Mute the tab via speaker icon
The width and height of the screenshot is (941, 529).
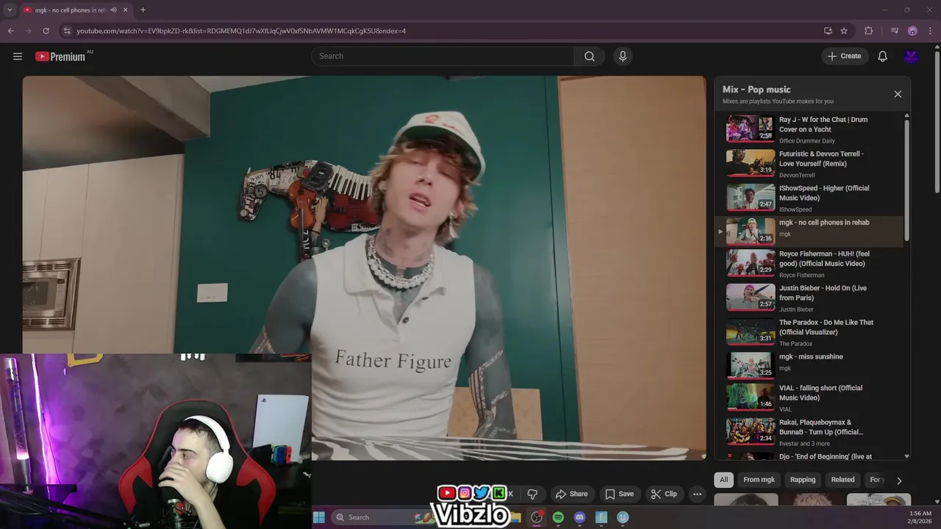coord(113,10)
